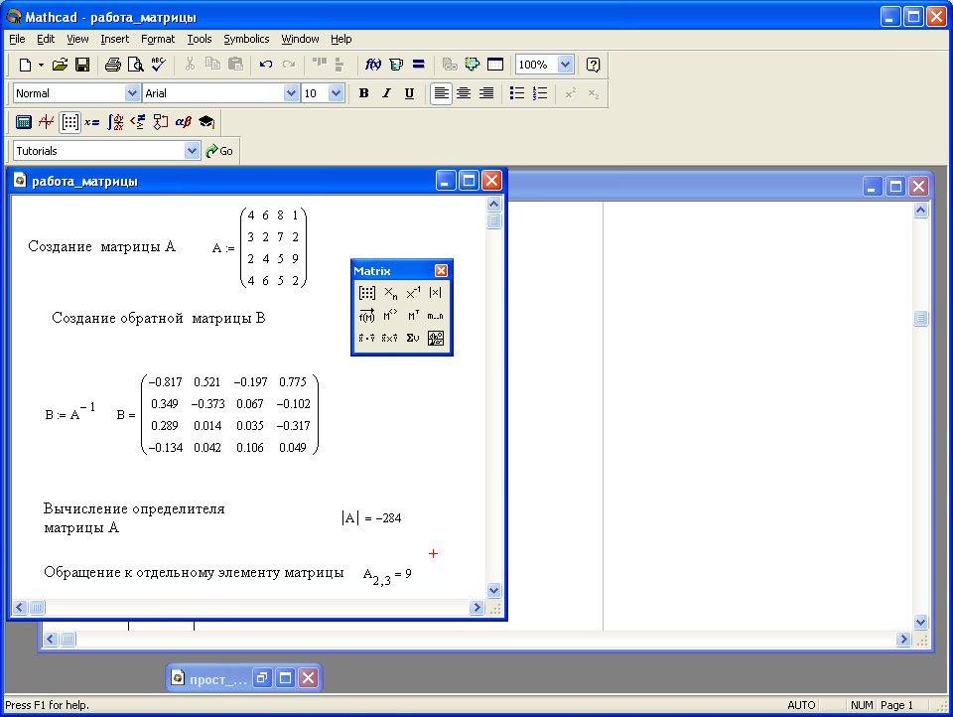Image resolution: width=953 pixels, height=717 pixels.
Task: Undo the last action
Action: tap(266, 65)
